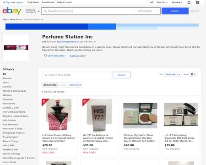This screenshot has height=165, width=206.
Task: Expand the Watchlist dropdown
Action: point(162,2)
